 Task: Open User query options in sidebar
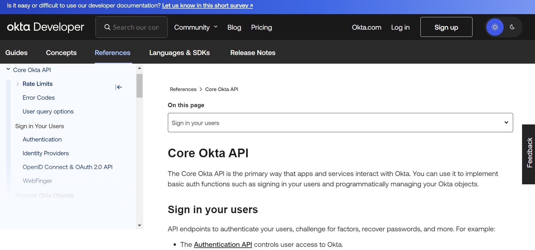[x=48, y=111]
